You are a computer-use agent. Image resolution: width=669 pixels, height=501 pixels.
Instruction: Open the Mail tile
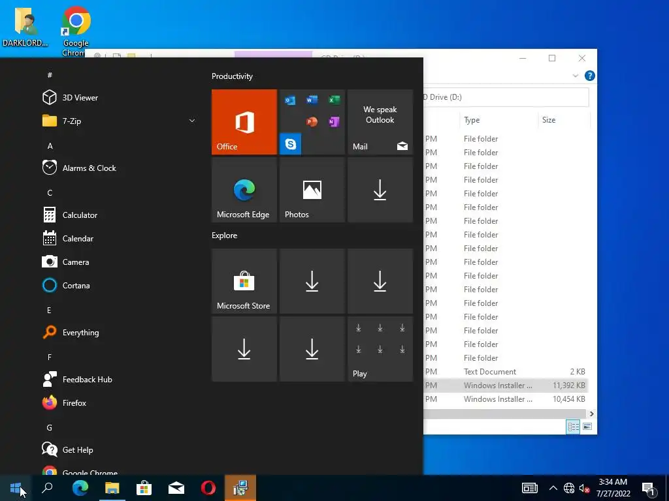click(x=380, y=122)
